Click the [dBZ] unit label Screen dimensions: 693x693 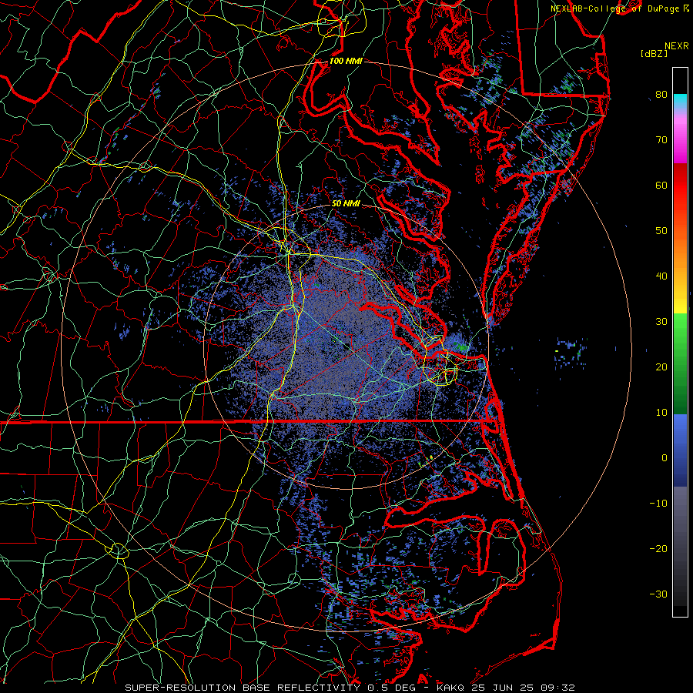click(654, 54)
